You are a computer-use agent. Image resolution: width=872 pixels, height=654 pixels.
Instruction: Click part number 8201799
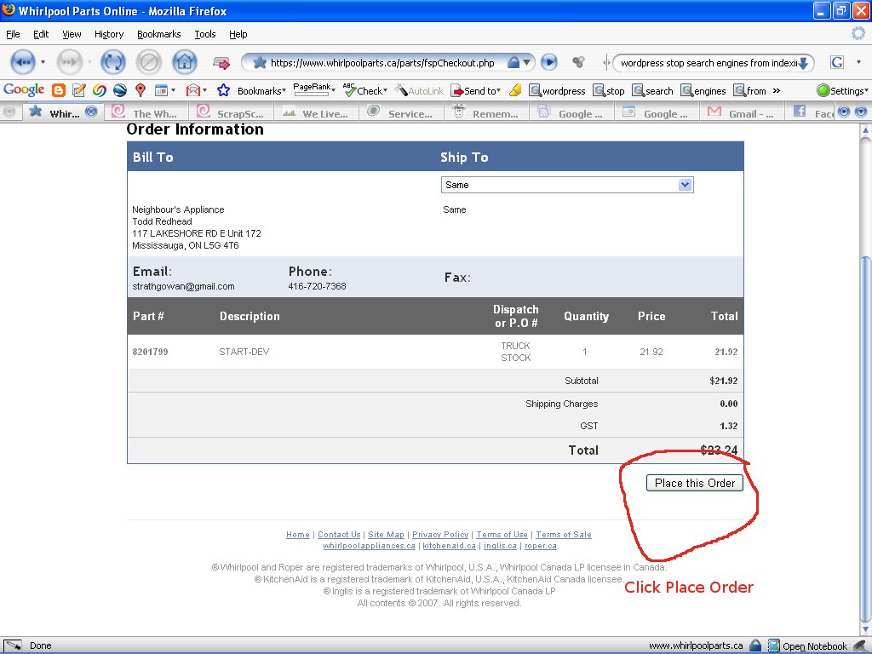(150, 352)
